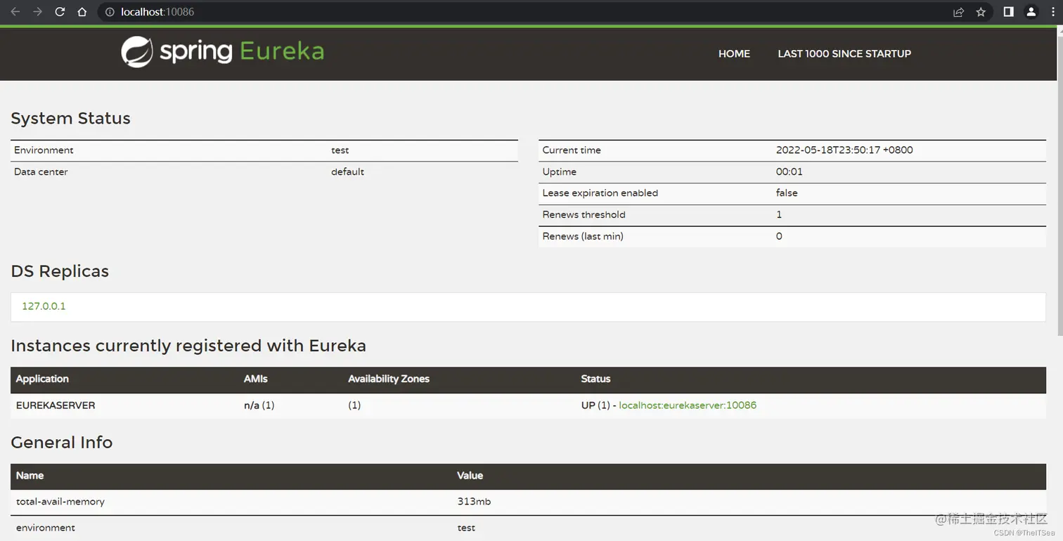Viewport: 1063px width, 541px height.
Task: Click the browser forward arrow
Action: [38, 12]
